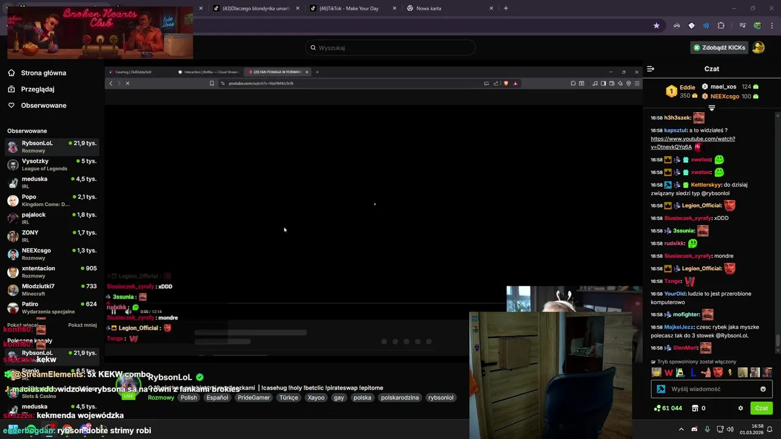Expand the chat leaderboard chevron
The height and width of the screenshot is (439, 781).
pos(711,108)
